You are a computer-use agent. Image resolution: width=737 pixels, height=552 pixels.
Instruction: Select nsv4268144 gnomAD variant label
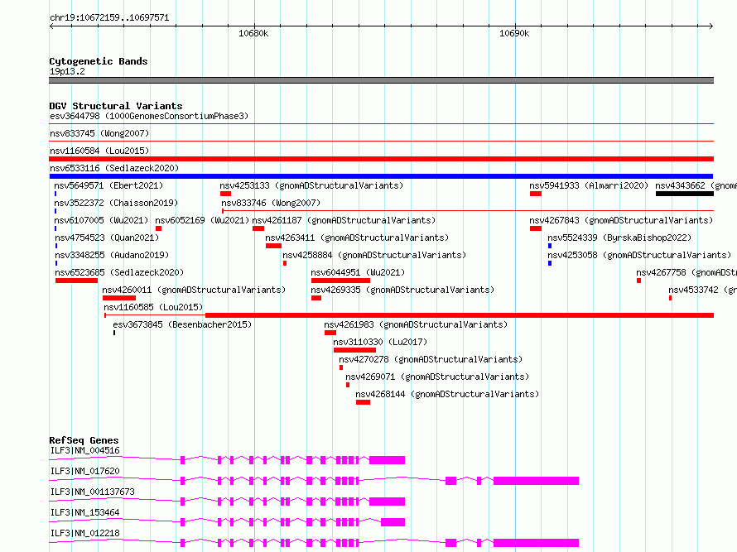pos(447,394)
